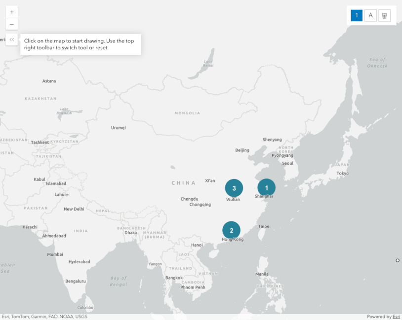
Task: Click on Beijing city label
Action: tap(242, 150)
